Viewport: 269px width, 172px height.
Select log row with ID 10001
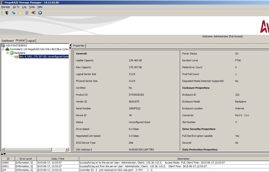coord(135,166)
